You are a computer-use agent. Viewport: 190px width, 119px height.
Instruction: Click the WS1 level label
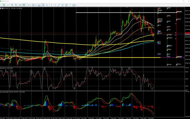pos(169,56)
